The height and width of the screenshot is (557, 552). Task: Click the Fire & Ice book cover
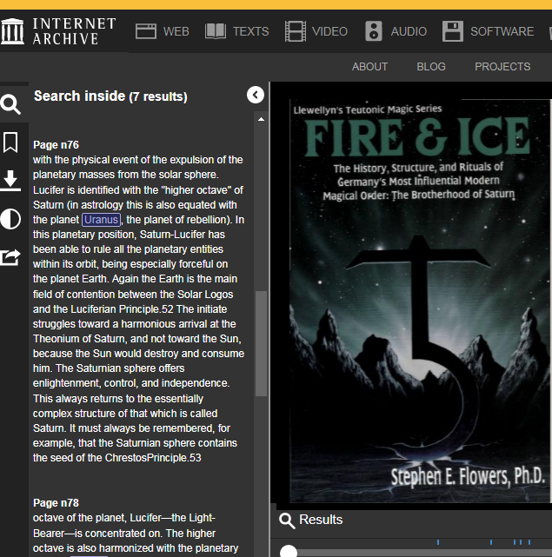tap(419, 301)
